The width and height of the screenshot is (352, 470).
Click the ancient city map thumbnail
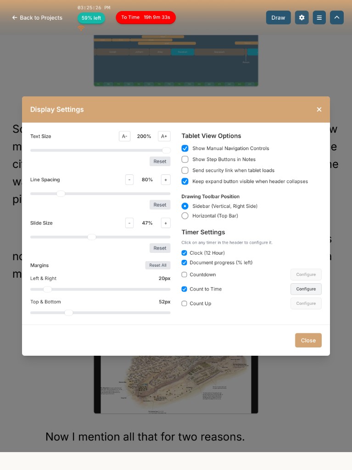pyautogui.click(x=176, y=385)
